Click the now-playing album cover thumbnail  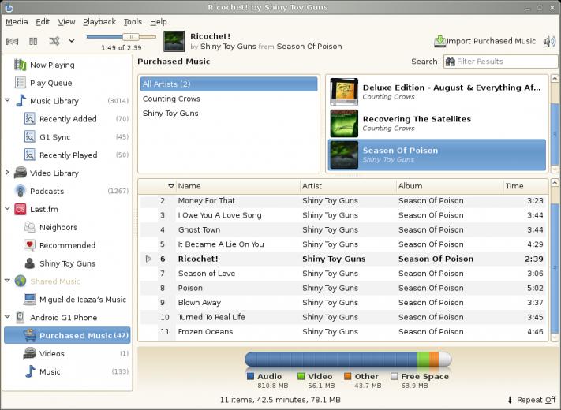pyautogui.click(x=174, y=41)
